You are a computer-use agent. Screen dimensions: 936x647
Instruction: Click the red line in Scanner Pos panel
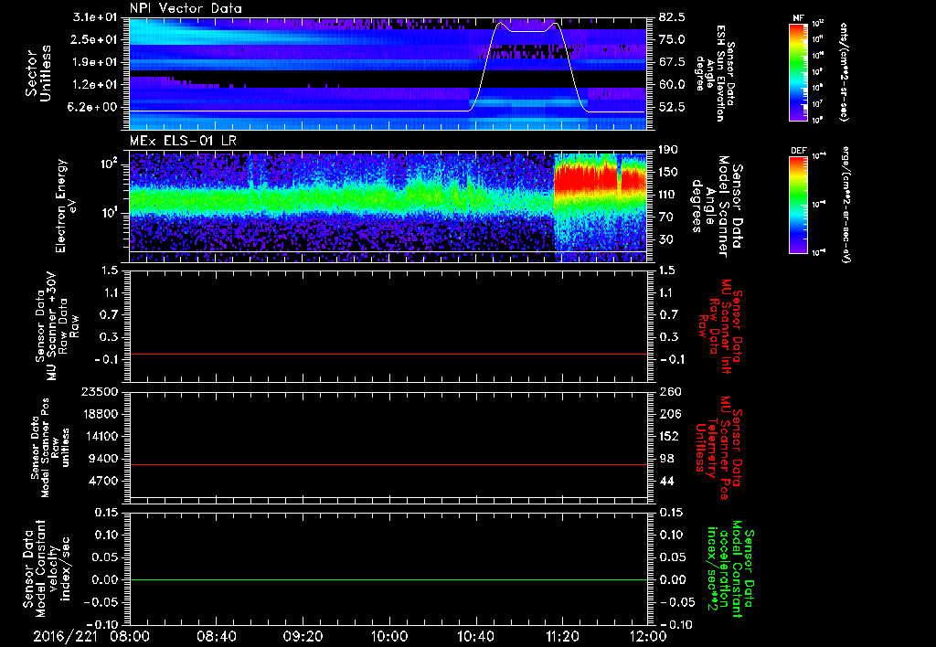[x=388, y=464]
